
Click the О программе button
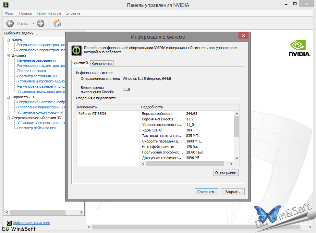(x=226, y=173)
